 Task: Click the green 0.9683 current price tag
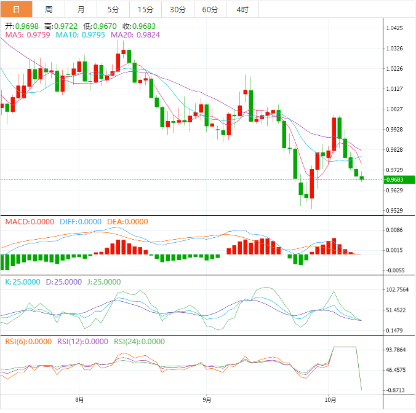pos(394,179)
